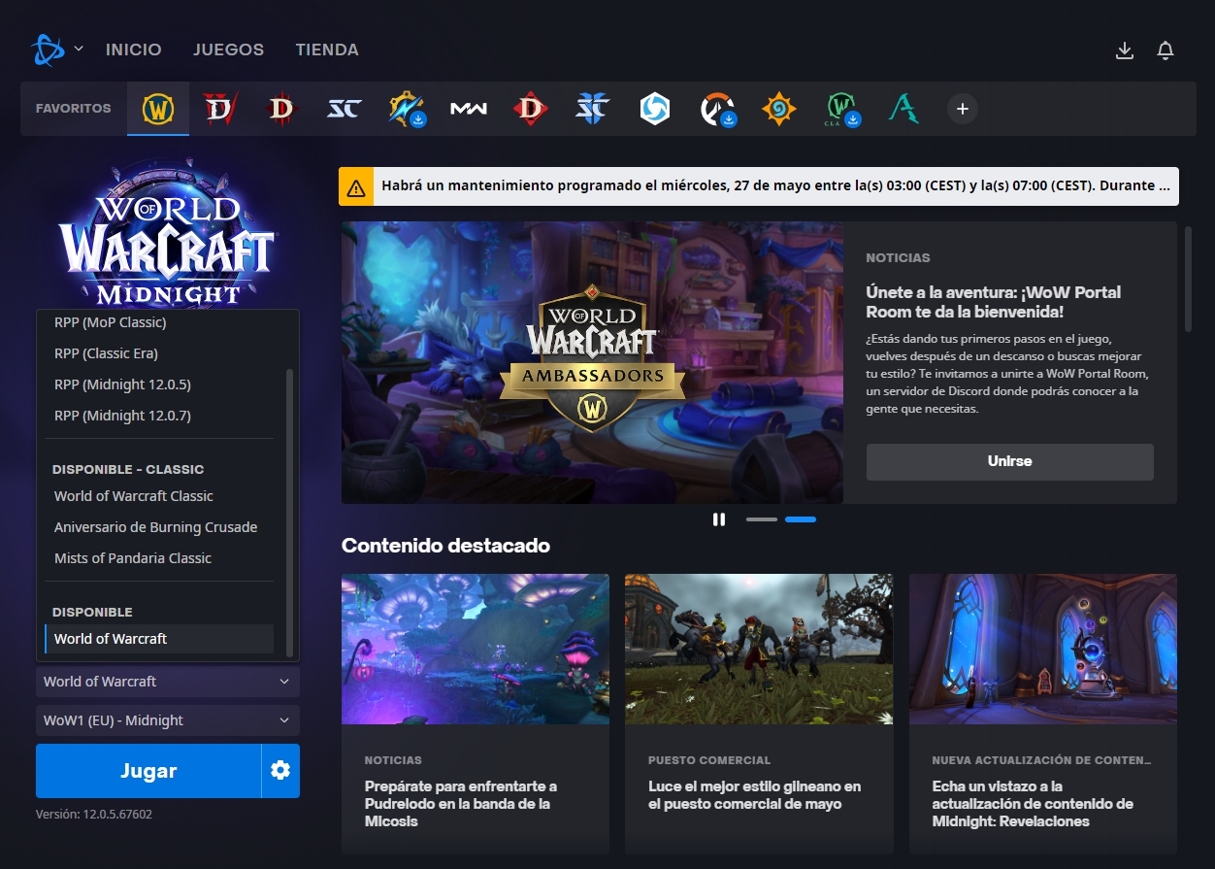Show first carousel slide indicator

[x=762, y=519]
